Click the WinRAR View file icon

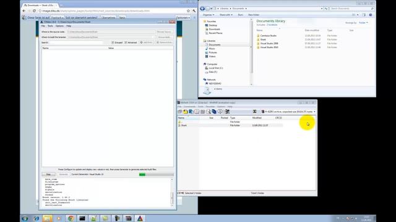pos(197,112)
